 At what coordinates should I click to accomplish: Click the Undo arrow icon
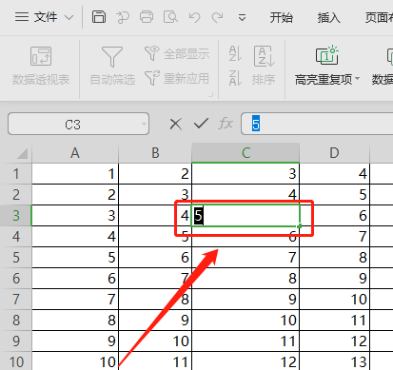coord(194,17)
